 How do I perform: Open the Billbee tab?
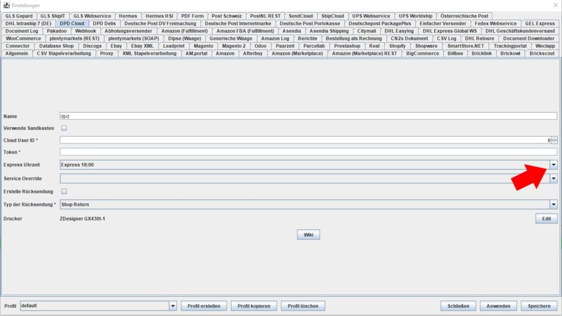[455, 54]
